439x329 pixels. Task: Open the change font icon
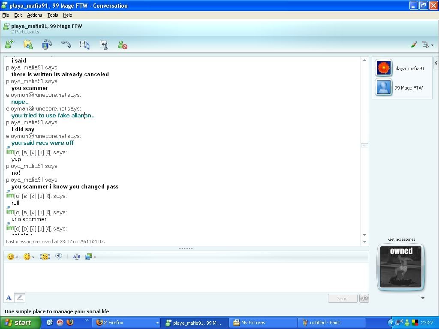click(x=77, y=257)
